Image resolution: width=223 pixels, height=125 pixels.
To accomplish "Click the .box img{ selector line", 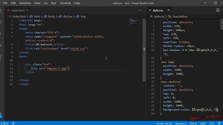I will [167, 62].
